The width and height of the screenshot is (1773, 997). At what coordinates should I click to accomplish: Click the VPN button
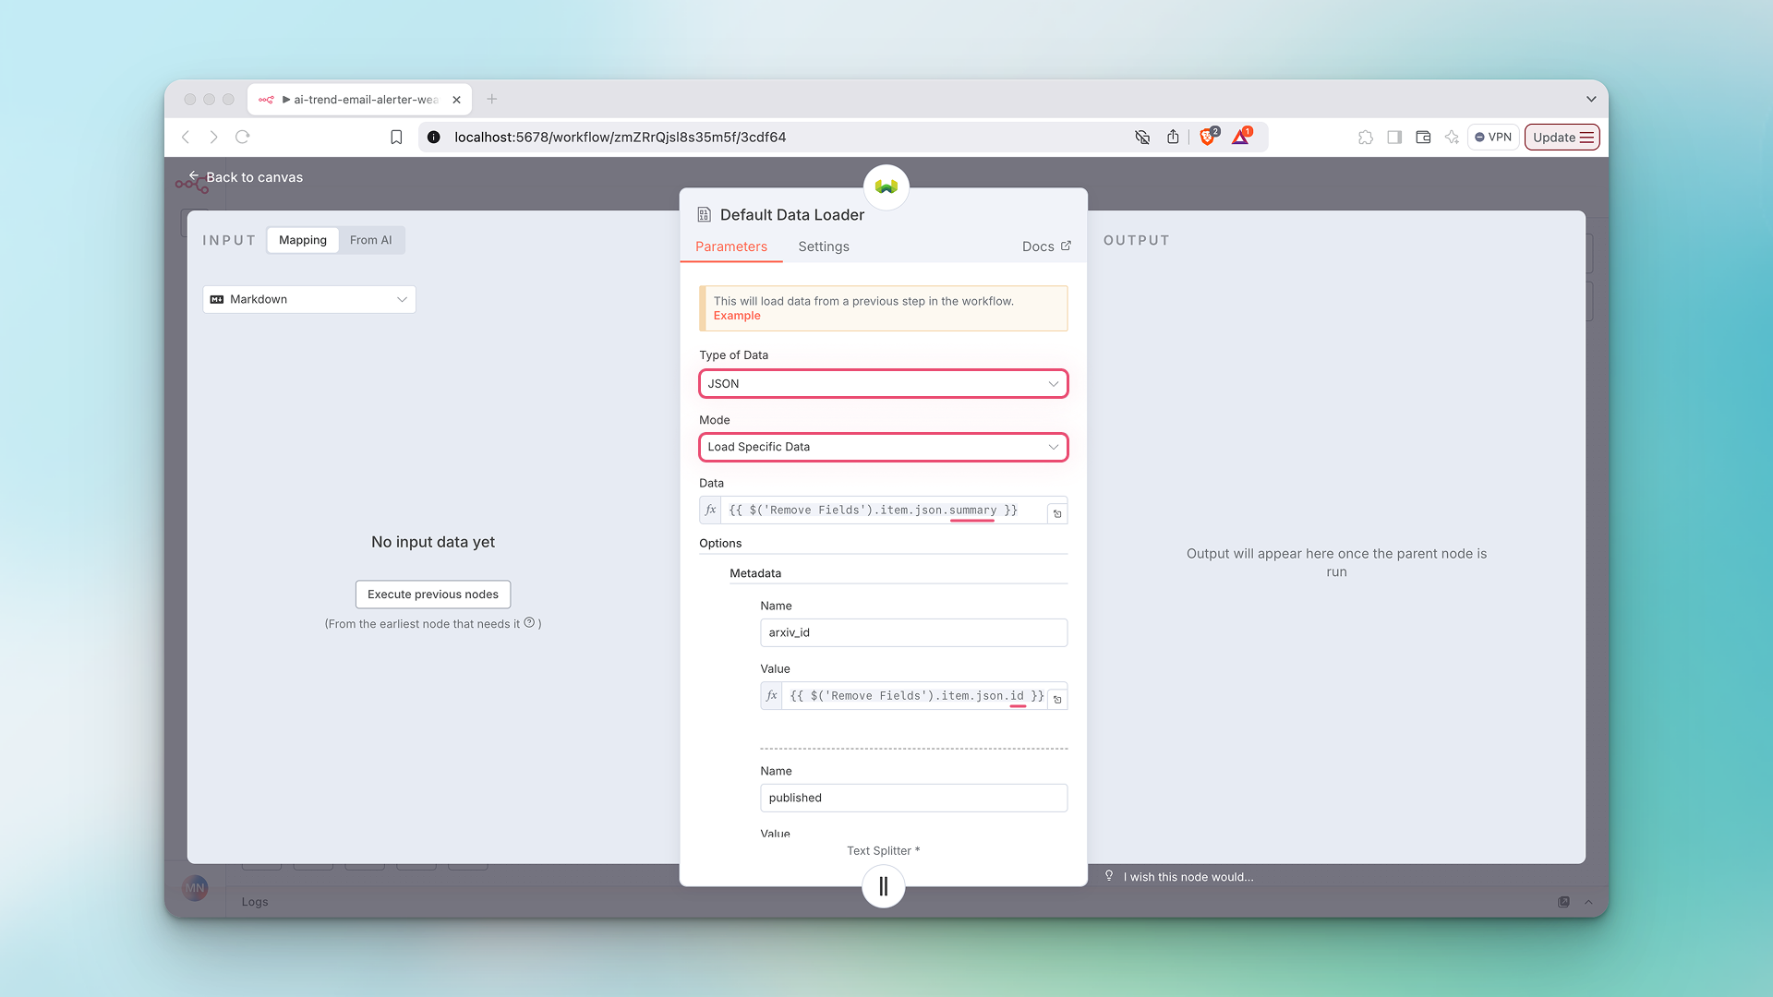pyautogui.click(x=1493, y=137)
